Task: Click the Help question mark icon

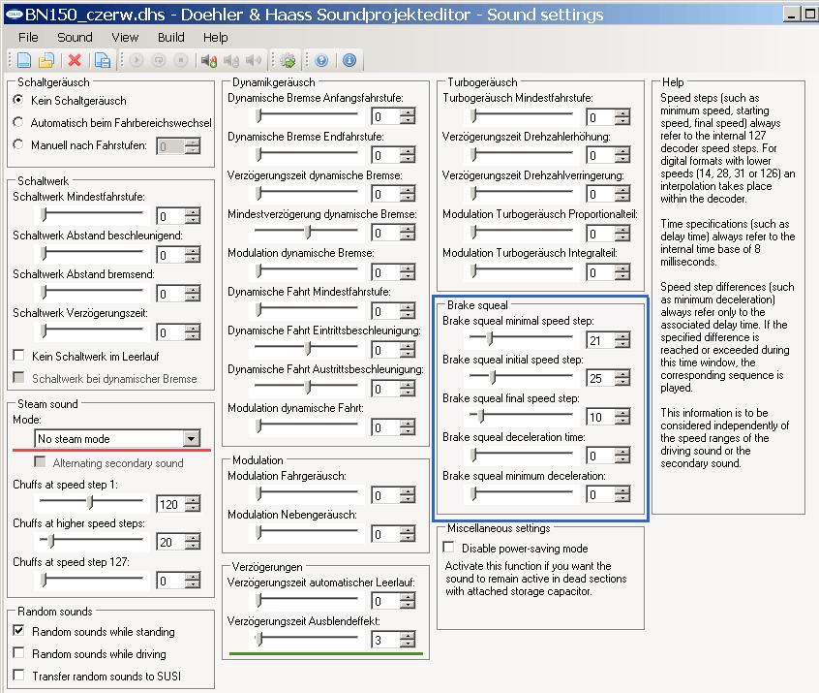Action: point(321,61)
